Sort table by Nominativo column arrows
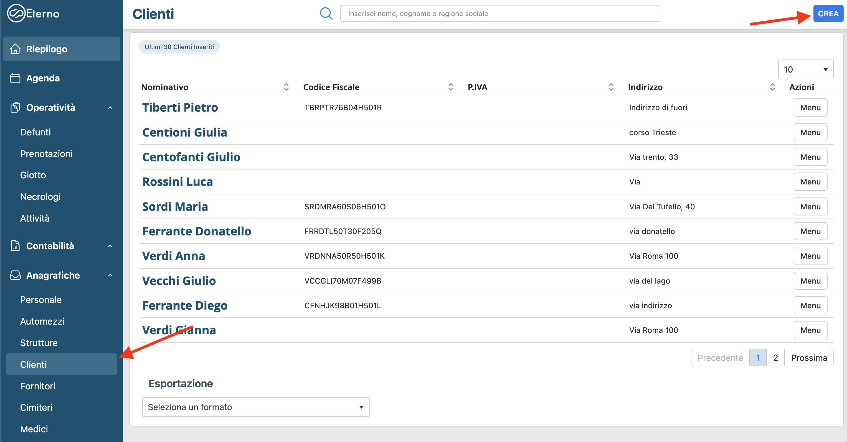Screen dimensions: 847x442 click(x=286, y=87)
